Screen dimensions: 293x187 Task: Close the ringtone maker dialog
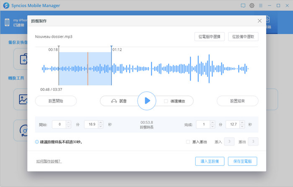(x=259, y=21)
